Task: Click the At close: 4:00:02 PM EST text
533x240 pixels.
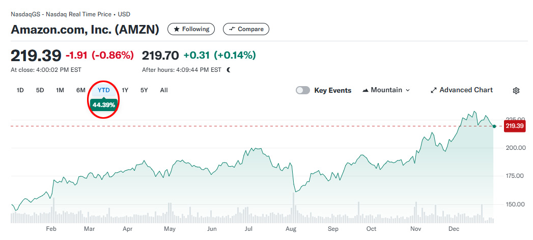Action: (46, 70)
